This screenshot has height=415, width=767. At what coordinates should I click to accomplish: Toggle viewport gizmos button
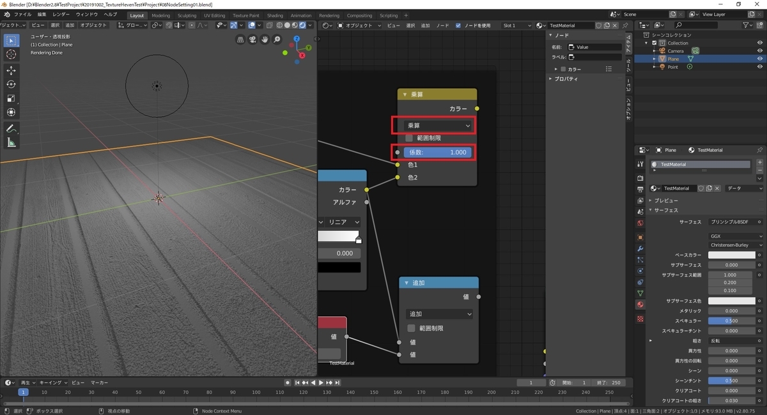pos(233,25)
